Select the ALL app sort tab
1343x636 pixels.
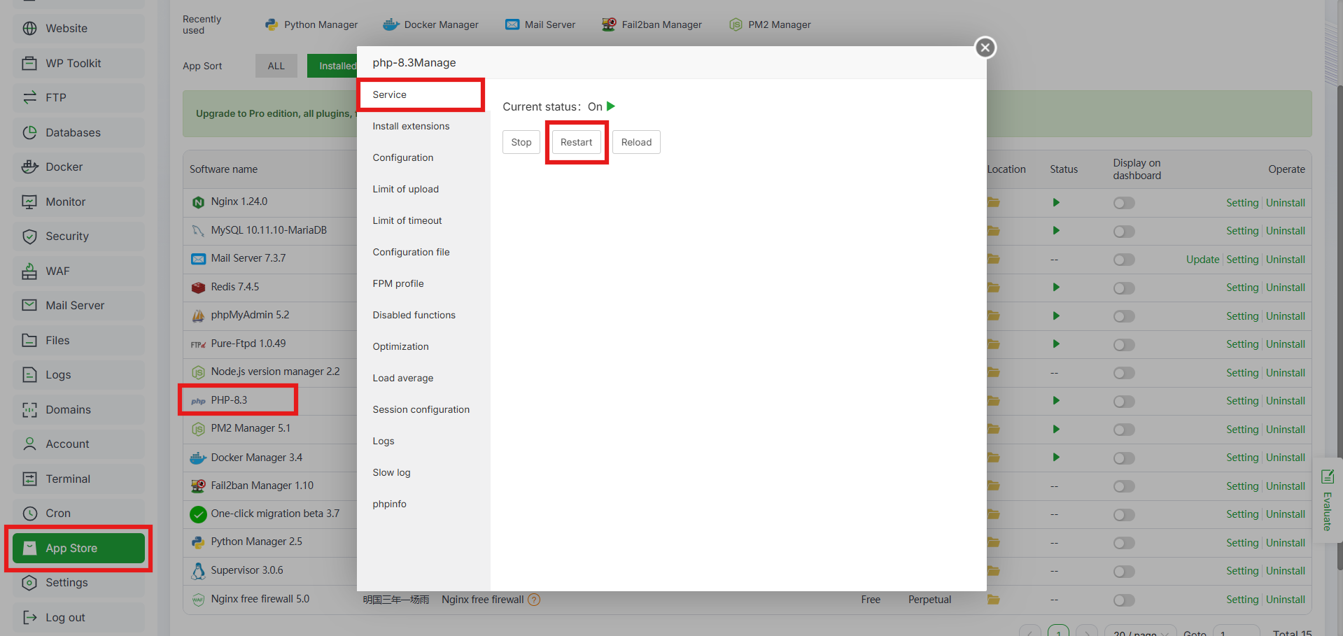point(276,66)
